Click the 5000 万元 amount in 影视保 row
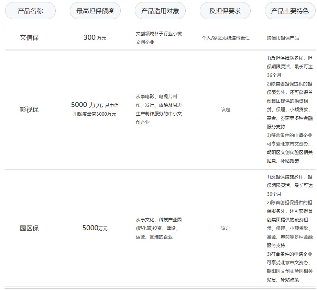Image resolution: width=317 pixels, height=290 pixels. point(87,105)
